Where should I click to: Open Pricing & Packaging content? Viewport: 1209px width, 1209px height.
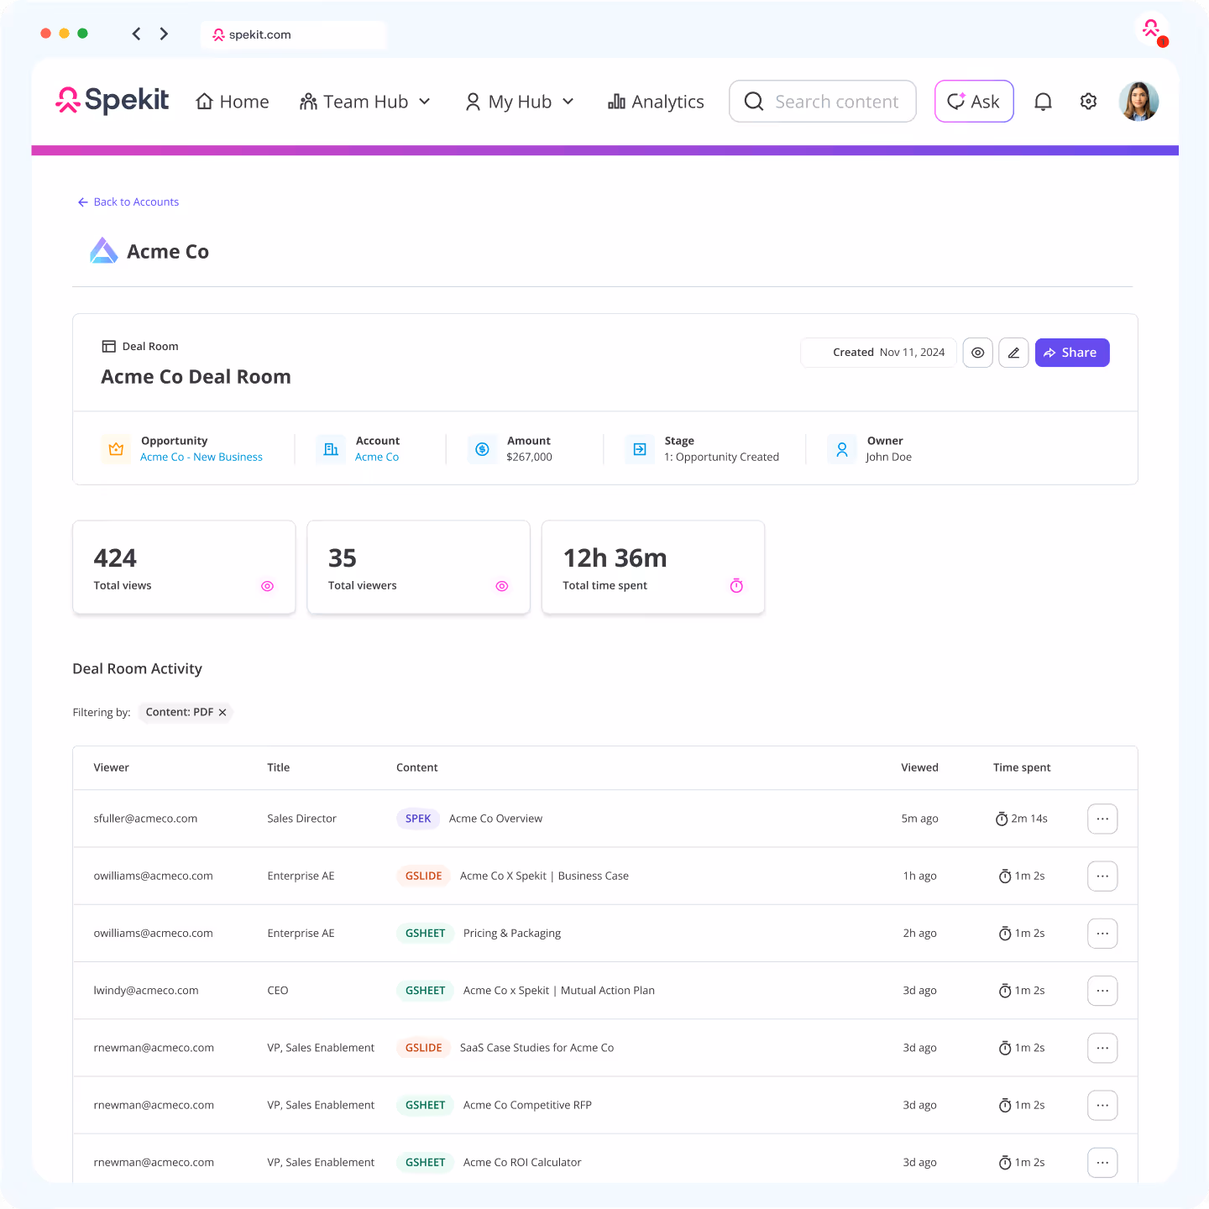(x=512, y=933)
